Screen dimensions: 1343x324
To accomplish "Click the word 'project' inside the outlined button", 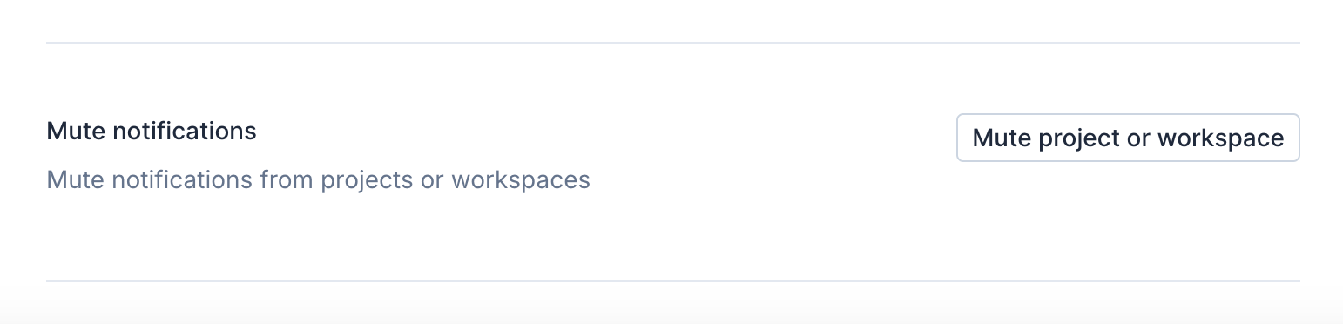I will point(1080,138).
